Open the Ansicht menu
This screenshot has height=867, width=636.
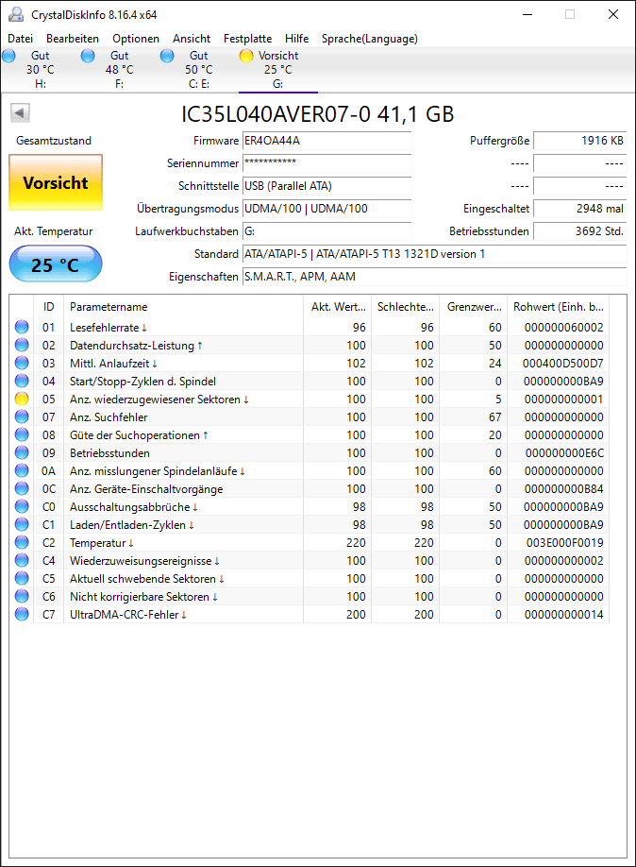pyautogui.click(x=192, y=39)
